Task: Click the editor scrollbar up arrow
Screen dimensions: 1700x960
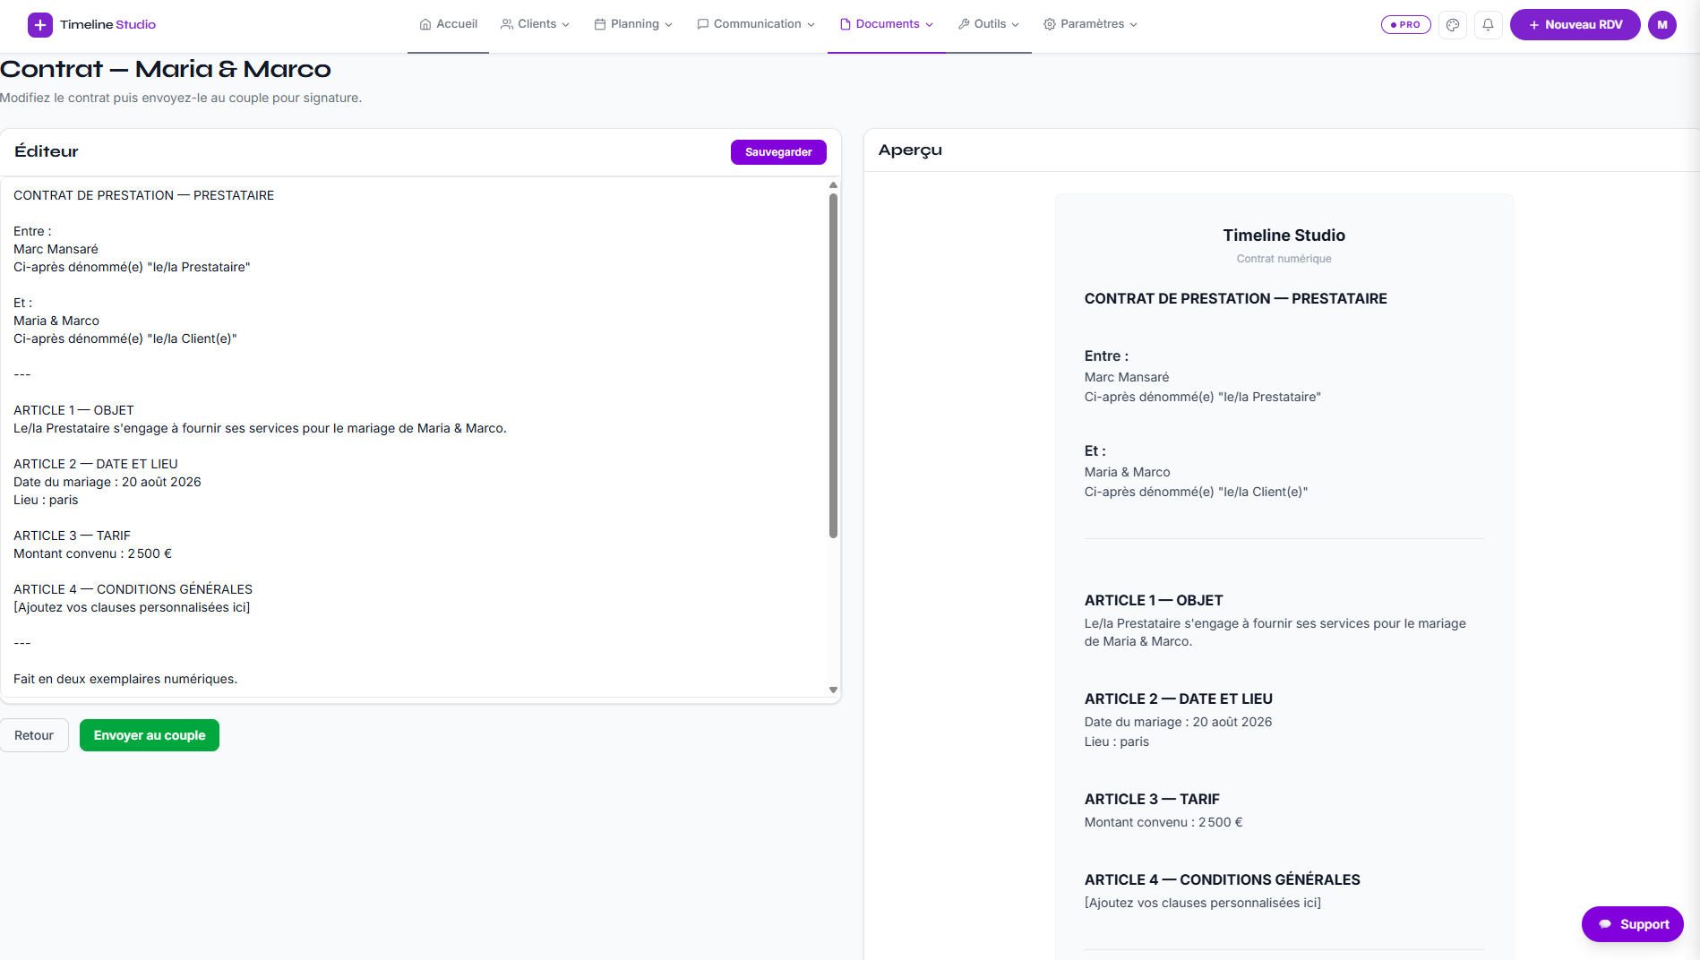Action: tap(833, 185)
